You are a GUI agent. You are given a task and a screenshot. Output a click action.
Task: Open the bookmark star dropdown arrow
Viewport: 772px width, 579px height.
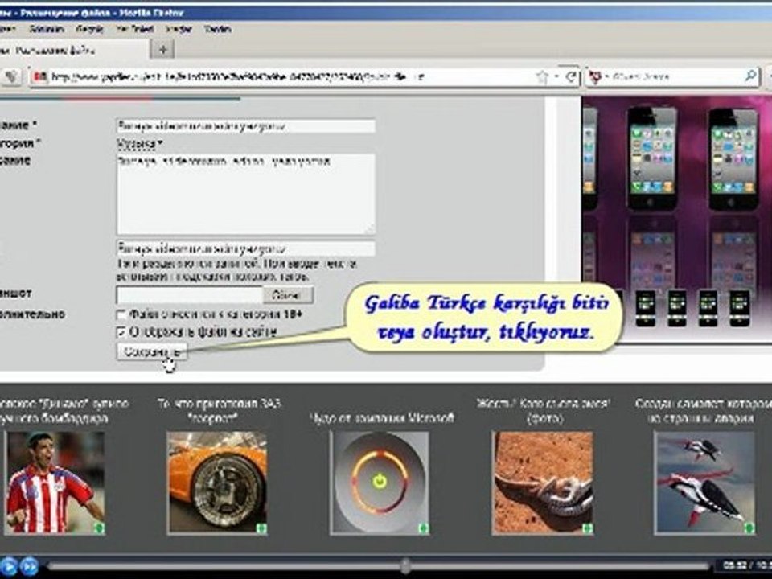[556, 77]
